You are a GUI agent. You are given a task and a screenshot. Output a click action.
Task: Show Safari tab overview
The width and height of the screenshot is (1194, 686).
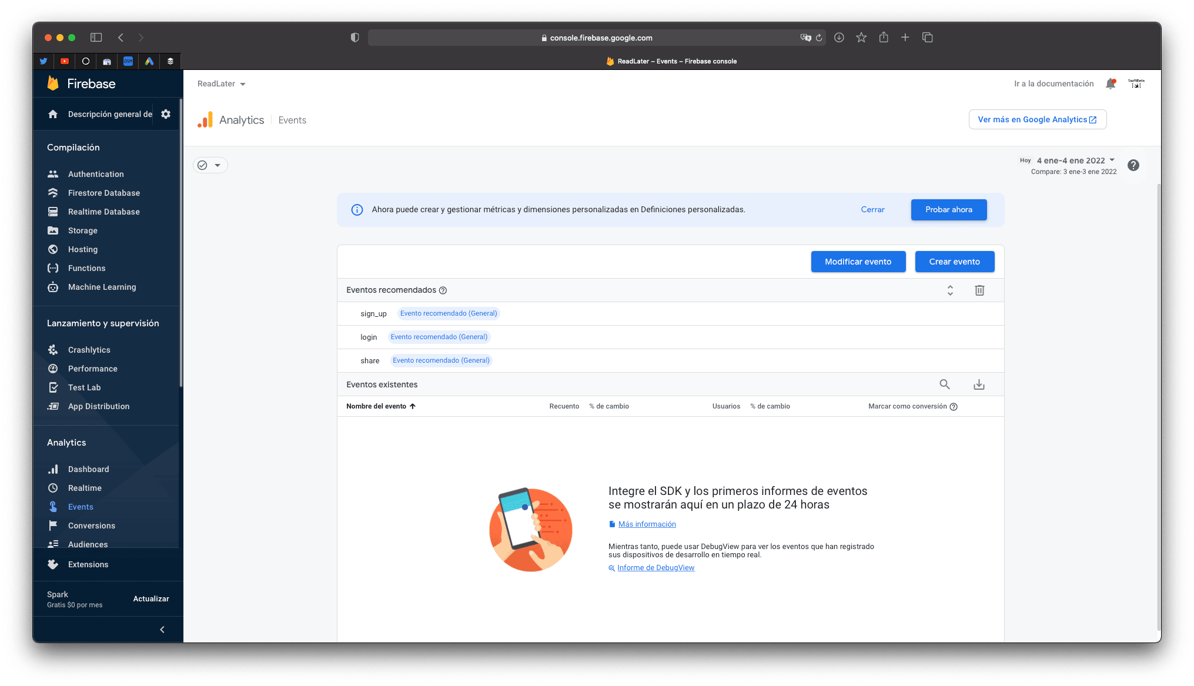928,38
